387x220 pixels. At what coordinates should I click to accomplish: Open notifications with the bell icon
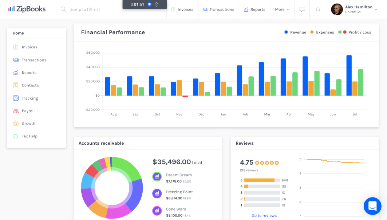(317, 9)
